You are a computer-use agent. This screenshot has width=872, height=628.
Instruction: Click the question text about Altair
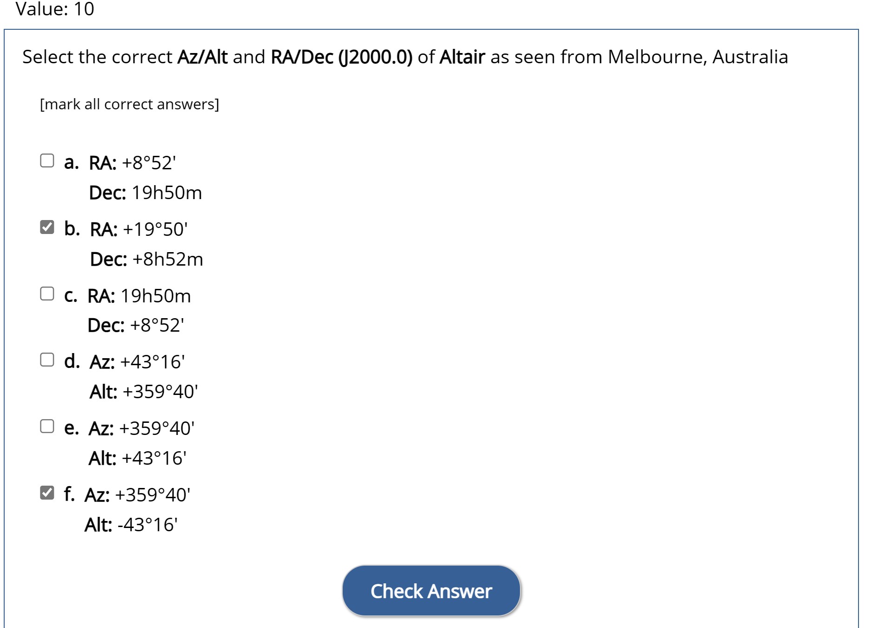[x=405, y=57]
